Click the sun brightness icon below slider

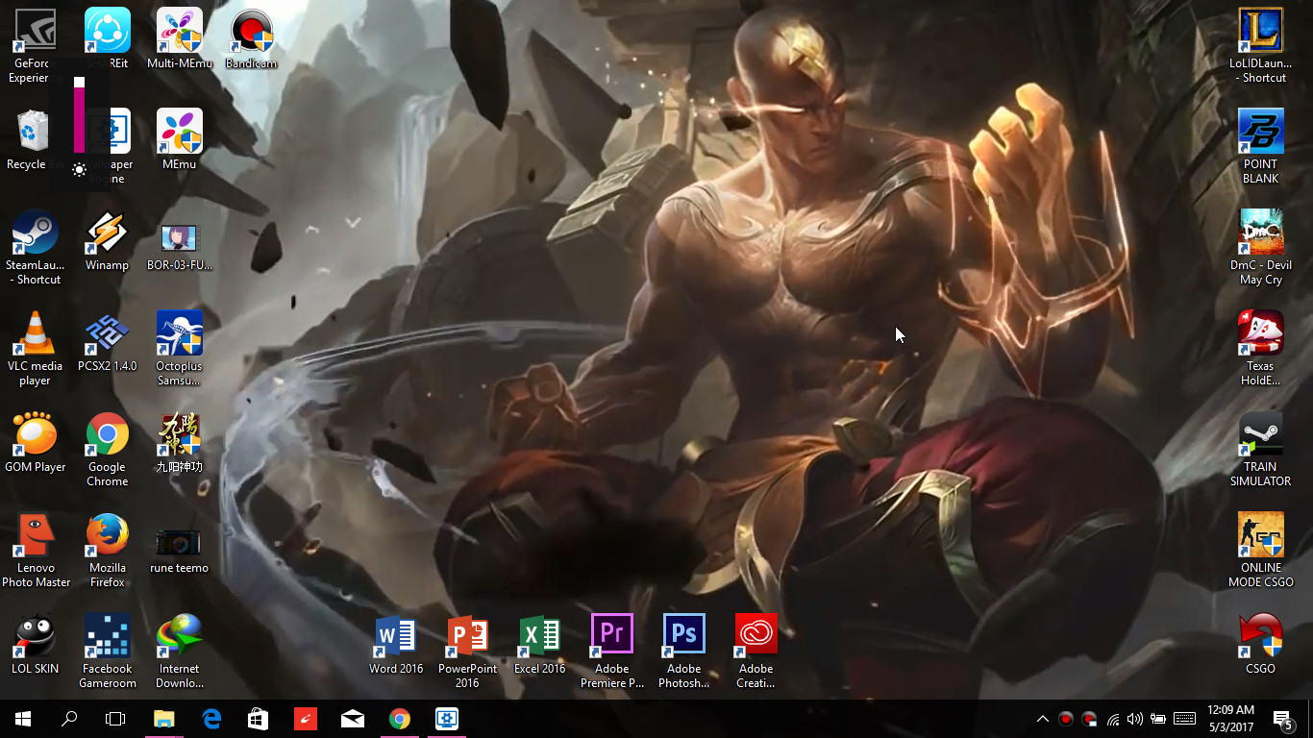(x=79, y=170)
